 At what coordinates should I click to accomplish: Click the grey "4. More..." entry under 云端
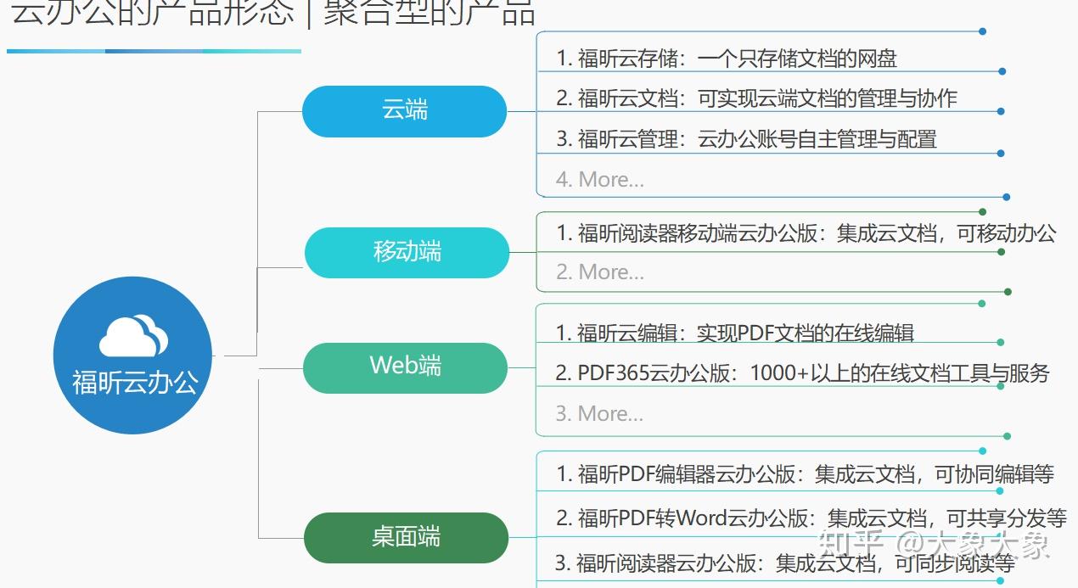[x=600, y=179]
